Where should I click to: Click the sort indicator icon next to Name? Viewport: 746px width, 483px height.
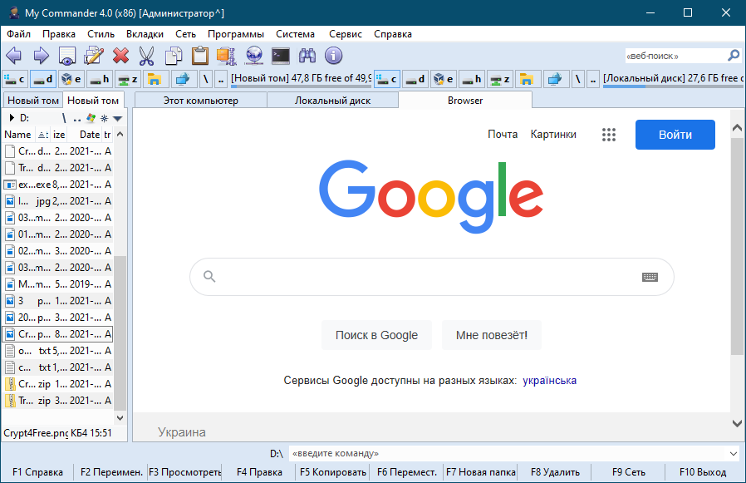tap(43, 135)
